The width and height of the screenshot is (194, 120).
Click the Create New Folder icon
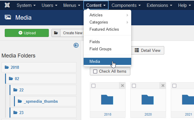(x=56, y=33)
